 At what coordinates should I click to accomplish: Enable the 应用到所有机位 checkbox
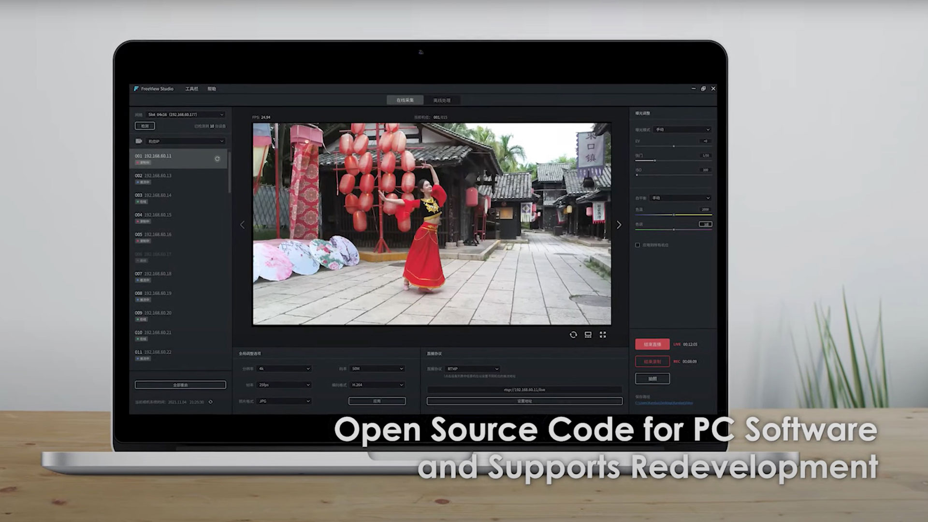pos(638,245)
